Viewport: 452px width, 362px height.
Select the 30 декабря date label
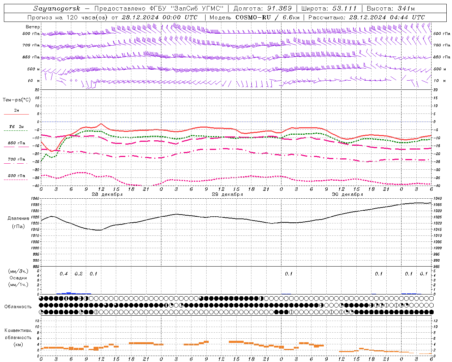pyautogui.click(x=347, y=194)
